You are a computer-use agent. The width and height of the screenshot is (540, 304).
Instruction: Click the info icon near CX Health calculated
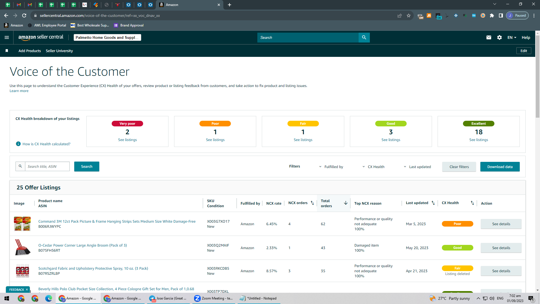pyautogui.click(x=18, y=144)
